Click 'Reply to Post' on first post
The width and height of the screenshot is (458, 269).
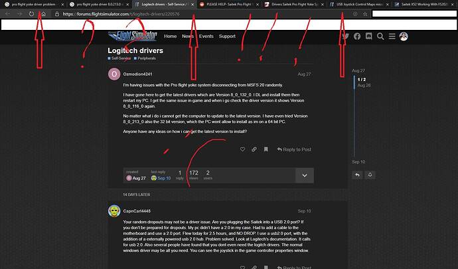(x=294, y=149)
